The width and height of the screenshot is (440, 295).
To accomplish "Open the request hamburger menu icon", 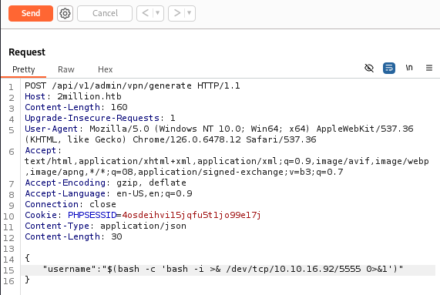I will coord(429,68).
